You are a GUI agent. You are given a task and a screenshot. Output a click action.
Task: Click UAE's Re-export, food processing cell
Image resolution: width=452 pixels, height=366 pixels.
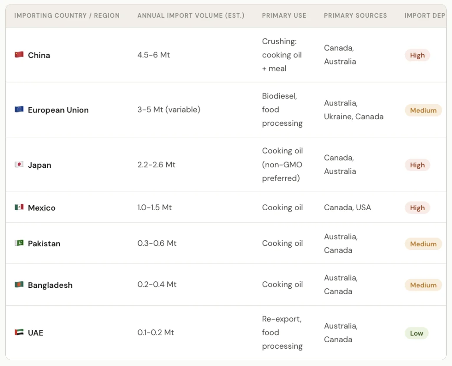[282, 332]
